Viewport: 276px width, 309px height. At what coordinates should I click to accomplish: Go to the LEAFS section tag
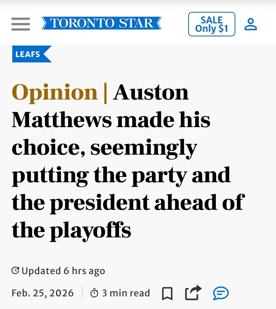tap(28, 54)
